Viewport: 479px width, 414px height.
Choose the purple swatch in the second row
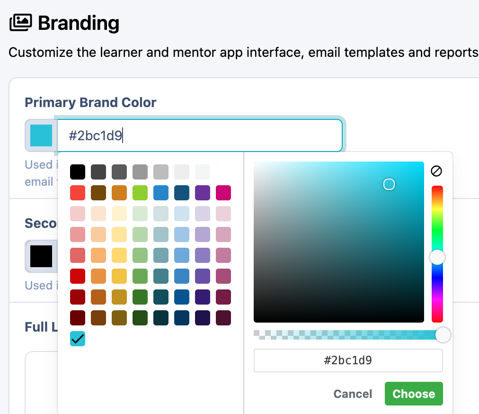click(x=202, y=192)
